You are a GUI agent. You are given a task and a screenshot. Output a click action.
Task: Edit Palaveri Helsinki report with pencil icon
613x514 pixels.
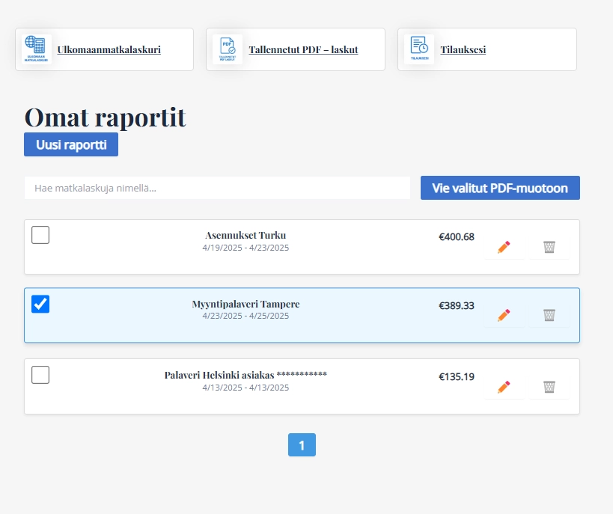[x=504, y=387]
